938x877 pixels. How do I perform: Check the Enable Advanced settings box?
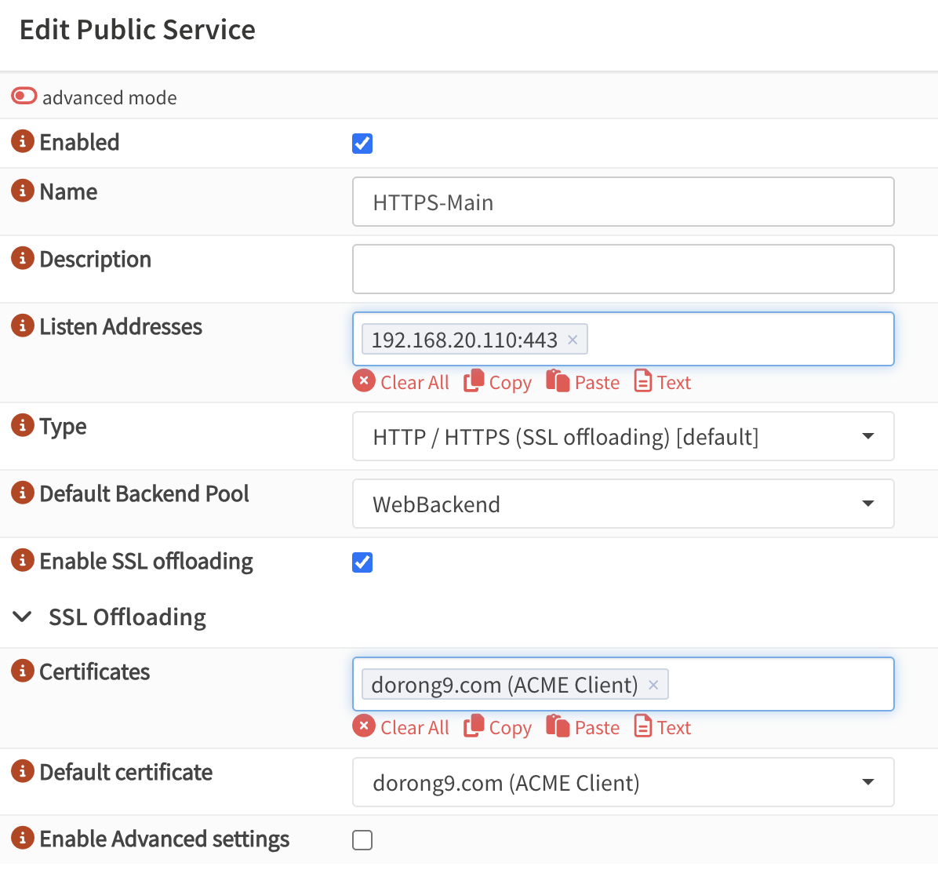[362, 840]
